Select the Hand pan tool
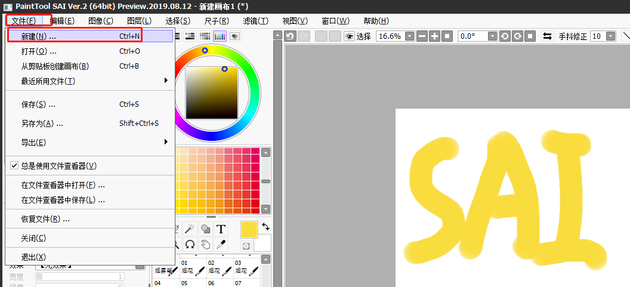Viewport: 630px width, 287px height. pyautogui.click(x=205, y=244)
